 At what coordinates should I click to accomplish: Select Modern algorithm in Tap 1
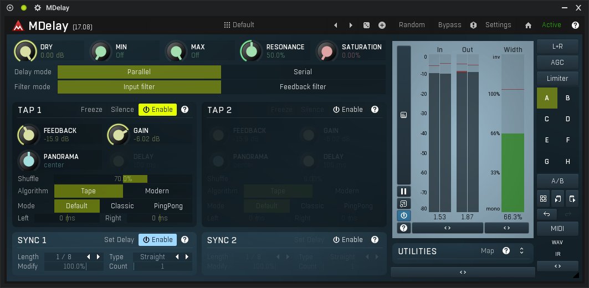click(x=157, y=191)
